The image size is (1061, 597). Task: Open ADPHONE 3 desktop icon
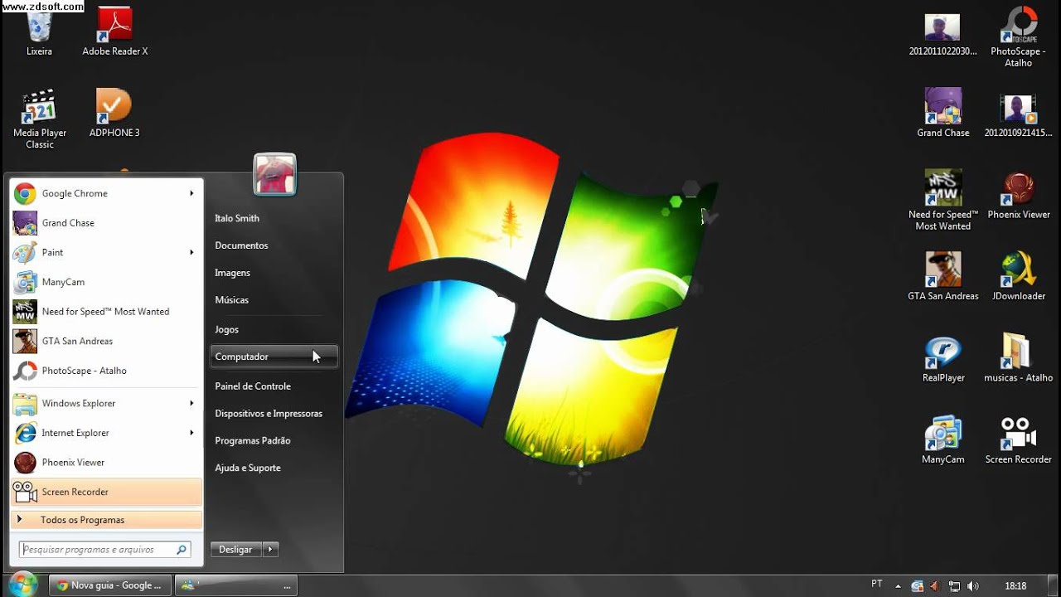114,114
